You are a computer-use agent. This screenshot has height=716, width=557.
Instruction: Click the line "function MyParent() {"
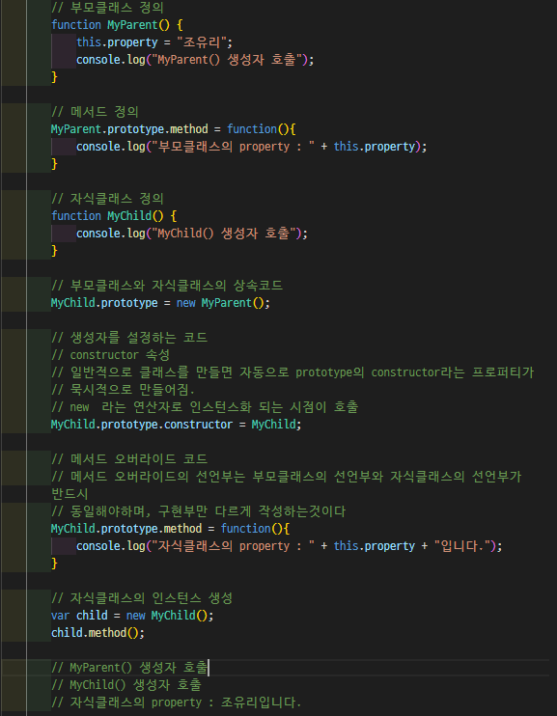pyautogui.click(x=117, y=25)
